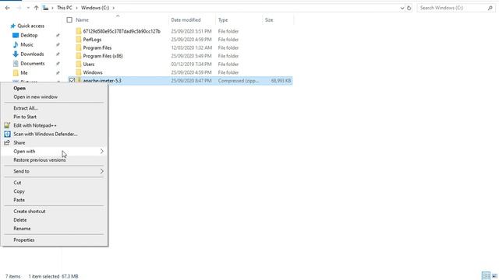Click the Users folder icon
Image resolution: width=499 pixels, height=280 pixels.
click(79, 64)
